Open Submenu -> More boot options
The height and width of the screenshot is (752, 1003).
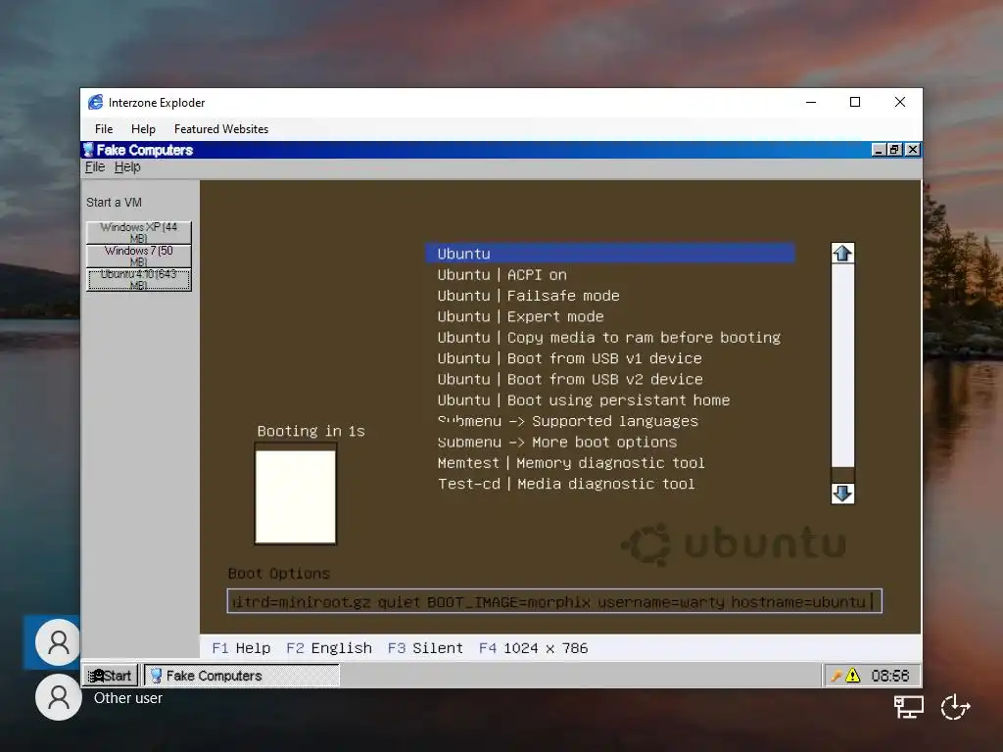tap(557, 442)
